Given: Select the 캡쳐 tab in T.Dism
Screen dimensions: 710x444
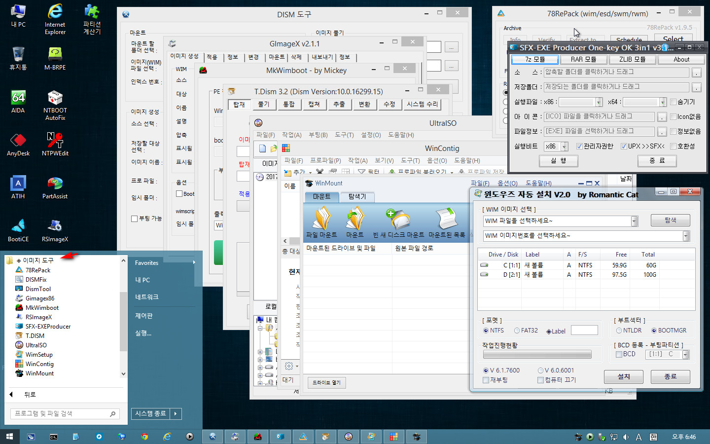Looking at the screenshot, I should (314, 105).
